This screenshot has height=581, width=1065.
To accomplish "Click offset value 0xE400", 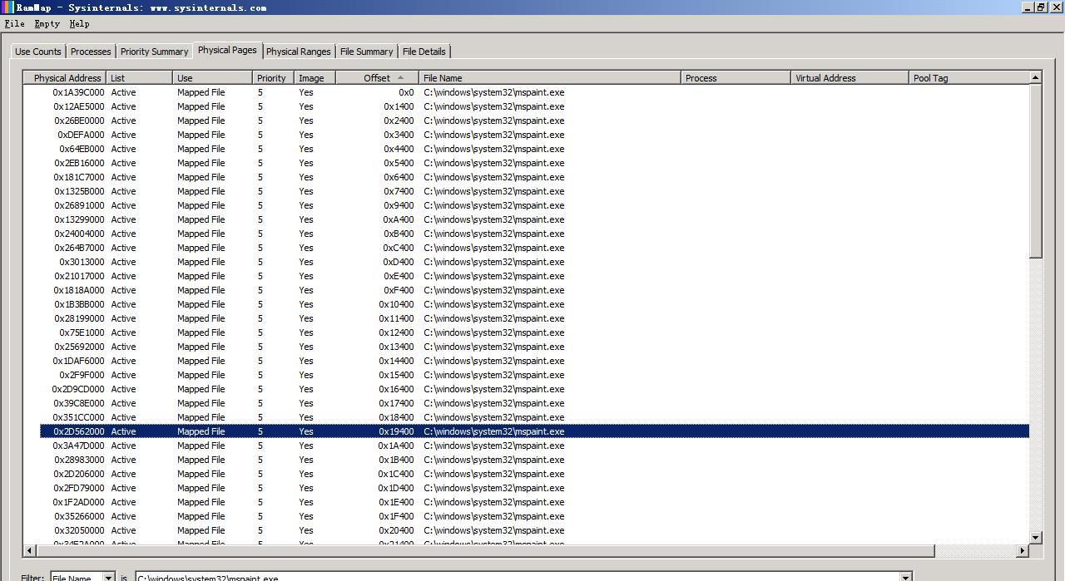I will click(x=399, y=276).
